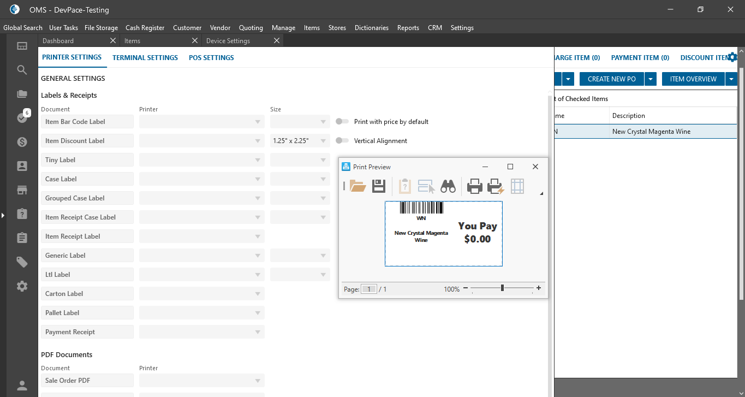Click the magnifier search icon in left sidebar
This screenshot has height=397, width=745.
coord(22,70)
